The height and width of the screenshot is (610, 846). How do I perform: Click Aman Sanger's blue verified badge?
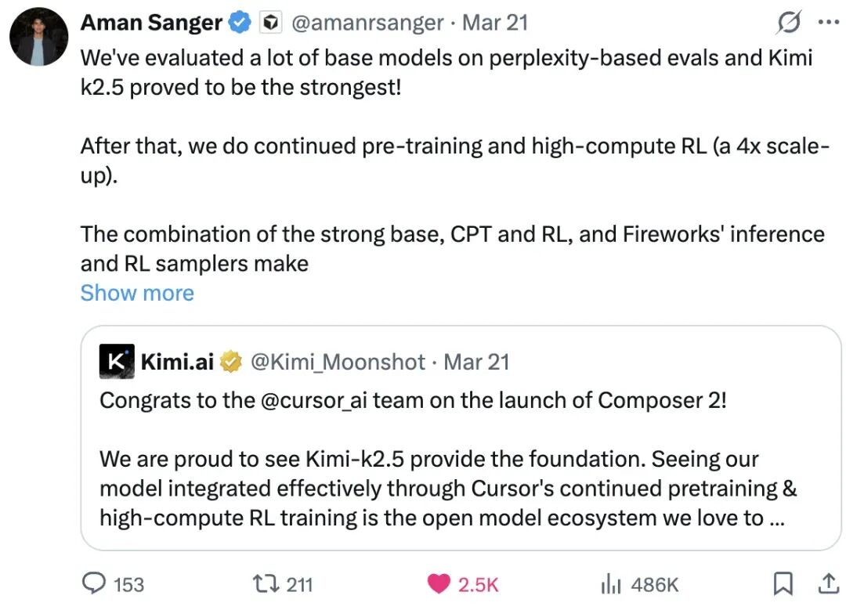[x=239, y=23]
